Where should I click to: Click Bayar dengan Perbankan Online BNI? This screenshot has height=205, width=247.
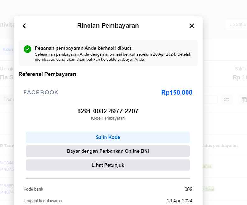click(108, 151)
